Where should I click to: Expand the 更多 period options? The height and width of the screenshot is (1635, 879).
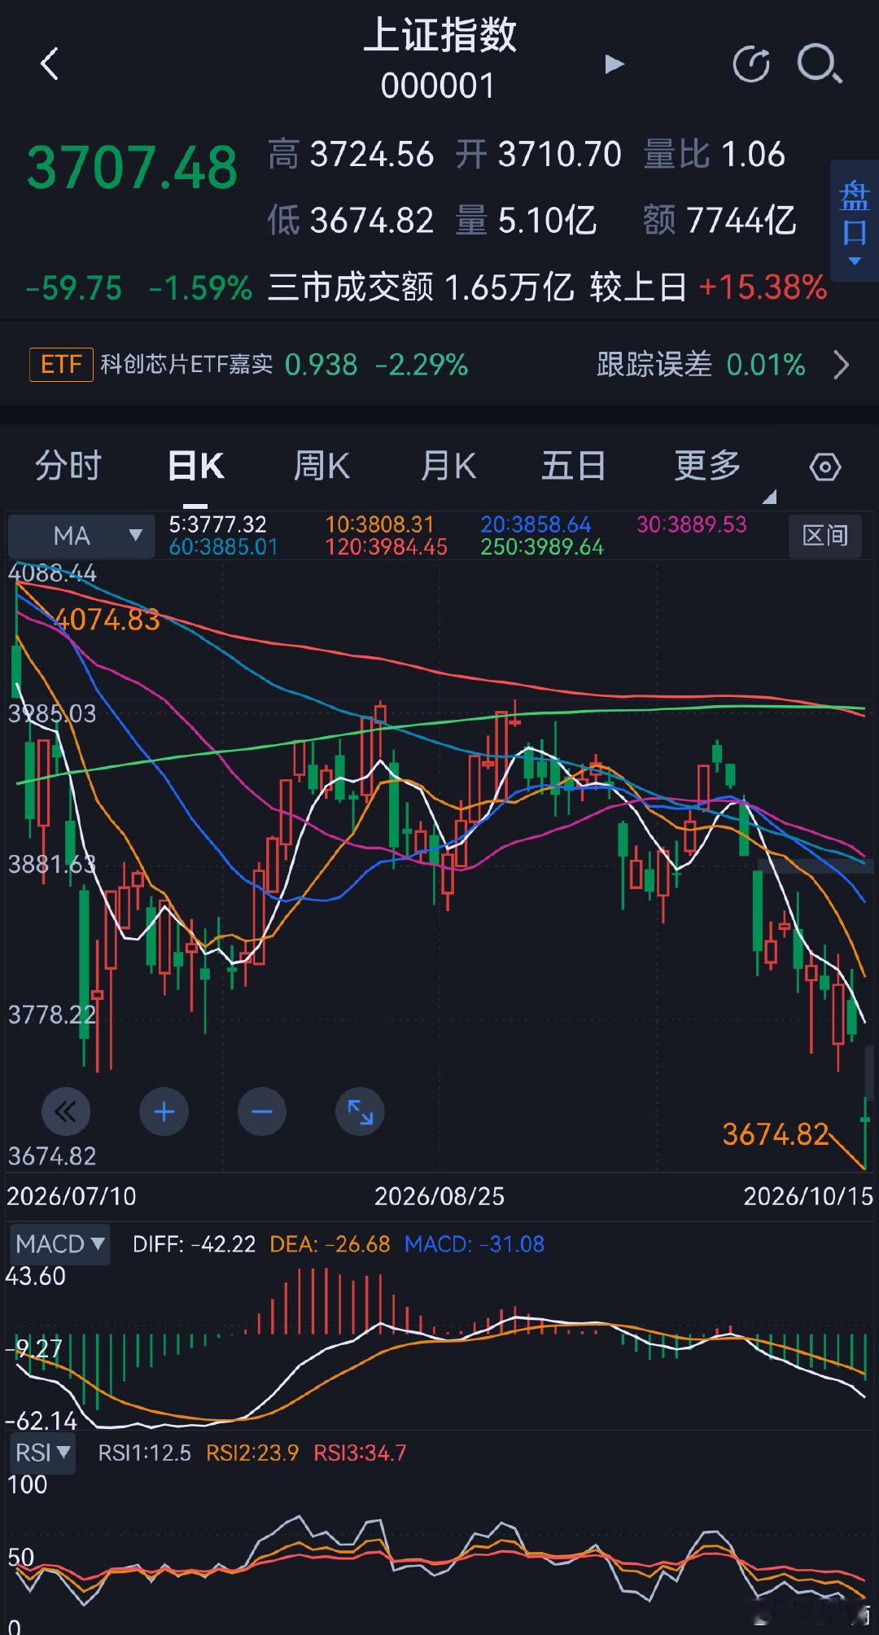point(707,467)
